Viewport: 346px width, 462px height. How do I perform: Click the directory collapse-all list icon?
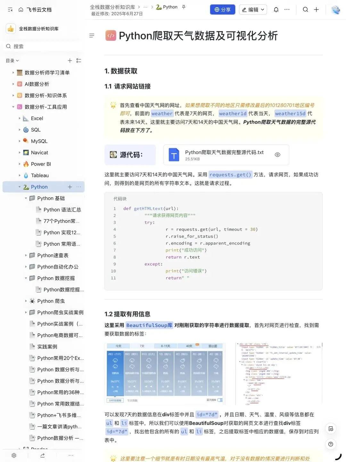click(79, 61)
